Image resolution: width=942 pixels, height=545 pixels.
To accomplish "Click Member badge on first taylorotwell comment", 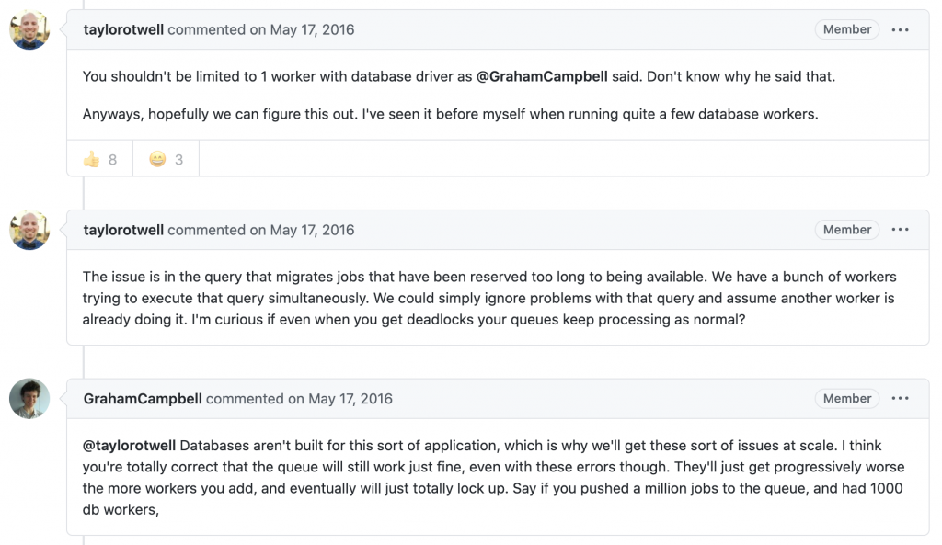I will (x=847, y=29).
